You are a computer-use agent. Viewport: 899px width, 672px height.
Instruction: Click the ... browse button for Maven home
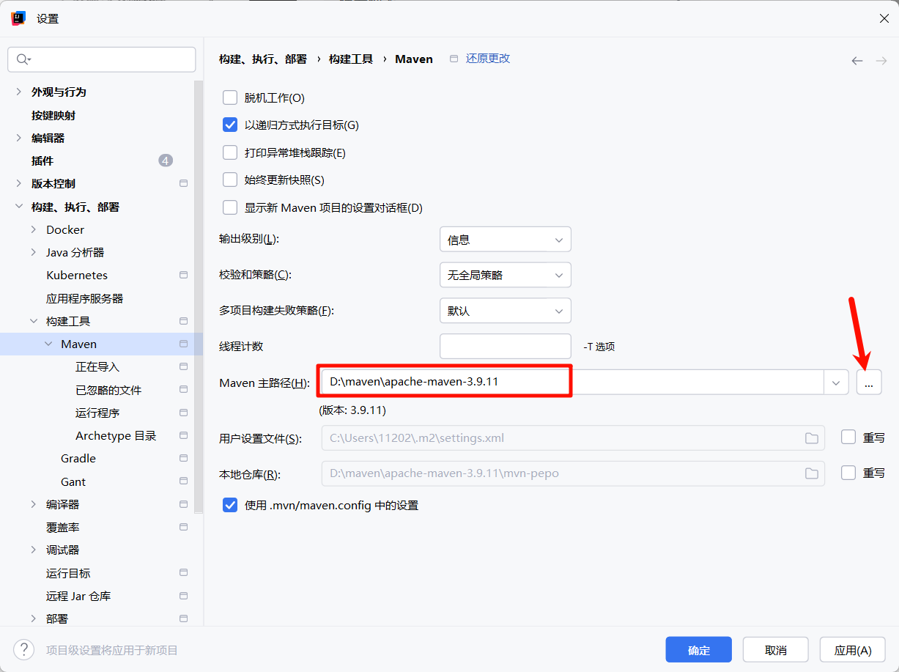tap(869, 383)
